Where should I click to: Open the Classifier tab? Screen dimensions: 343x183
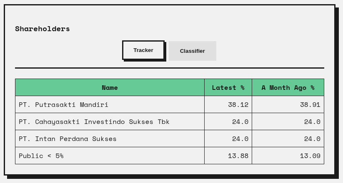click(x=192, y=51)
